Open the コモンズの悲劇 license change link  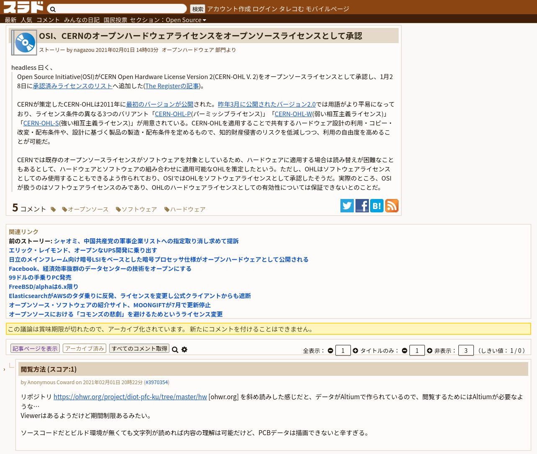(x=116, y=314)
